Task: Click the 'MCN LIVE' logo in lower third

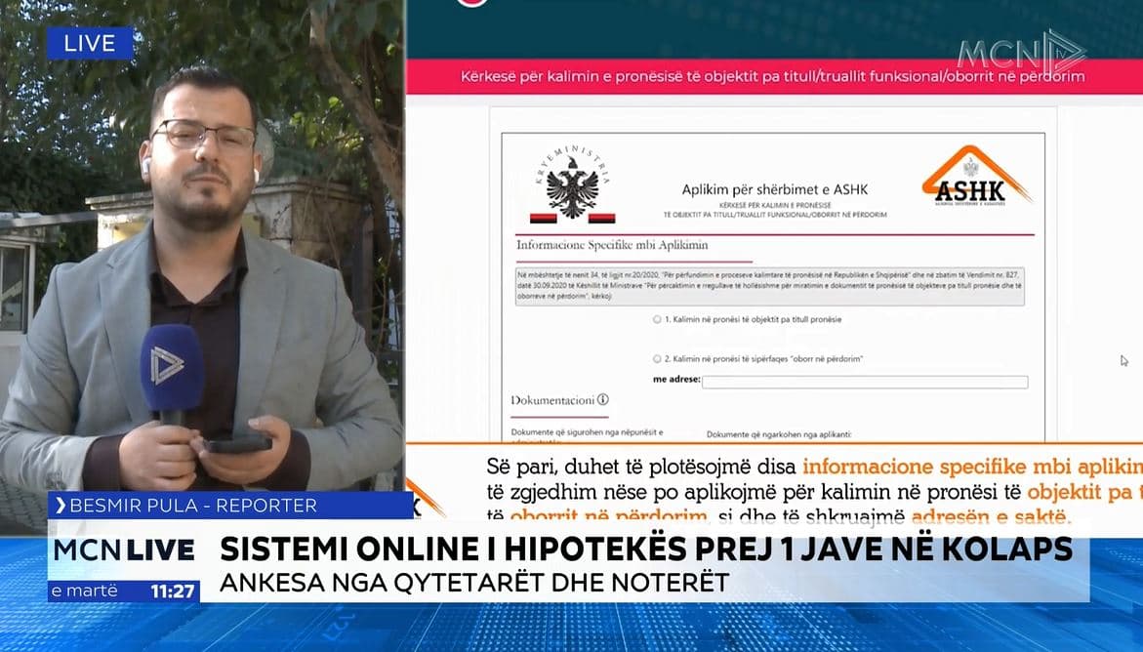Action: 124,550
